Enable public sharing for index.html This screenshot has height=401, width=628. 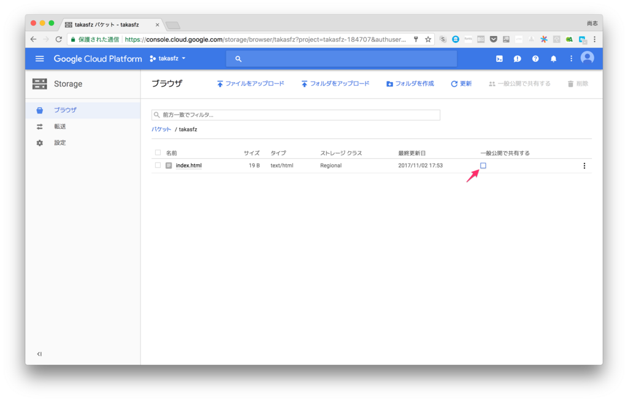click(483, 166)
